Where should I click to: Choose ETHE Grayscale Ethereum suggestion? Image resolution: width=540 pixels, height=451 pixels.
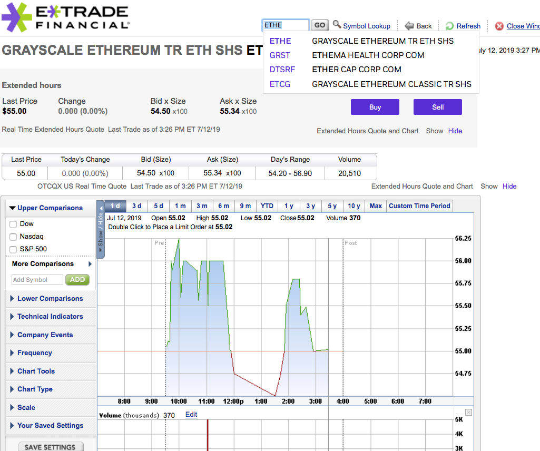coord(371,41)
